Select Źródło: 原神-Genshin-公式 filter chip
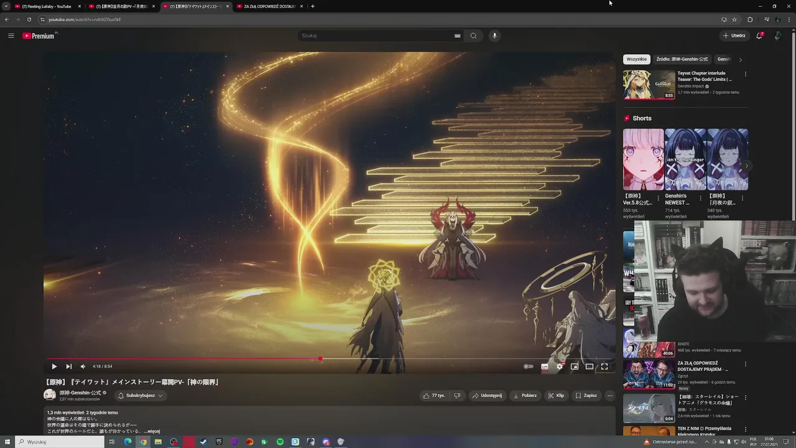Image resolution: width=796 pixels, height=448 pixels. click(x=682, y=59)
